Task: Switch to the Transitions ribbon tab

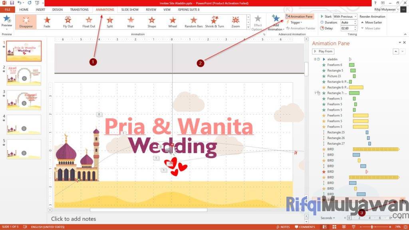Action: (x=79, y=10)
